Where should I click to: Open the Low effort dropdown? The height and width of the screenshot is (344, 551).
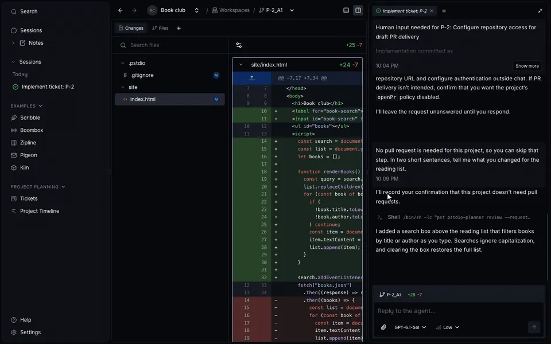click(448, 327)
